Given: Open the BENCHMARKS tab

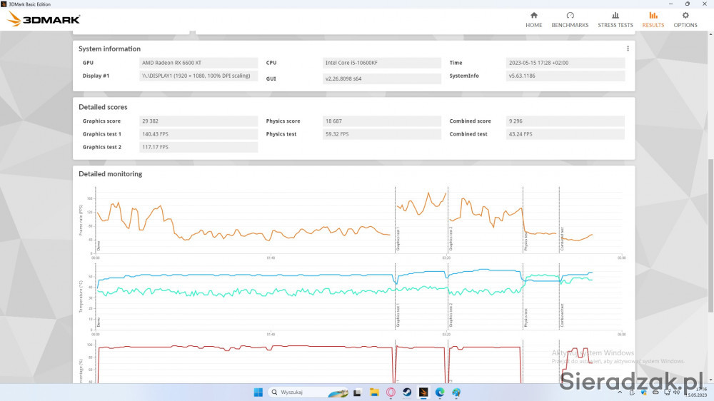Looking at the screenshot, I should 570,20.
